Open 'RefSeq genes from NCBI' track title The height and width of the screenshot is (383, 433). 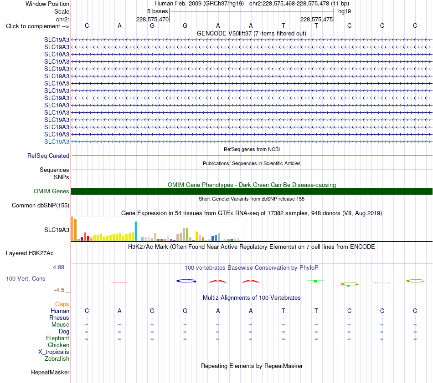click(252, 149)
